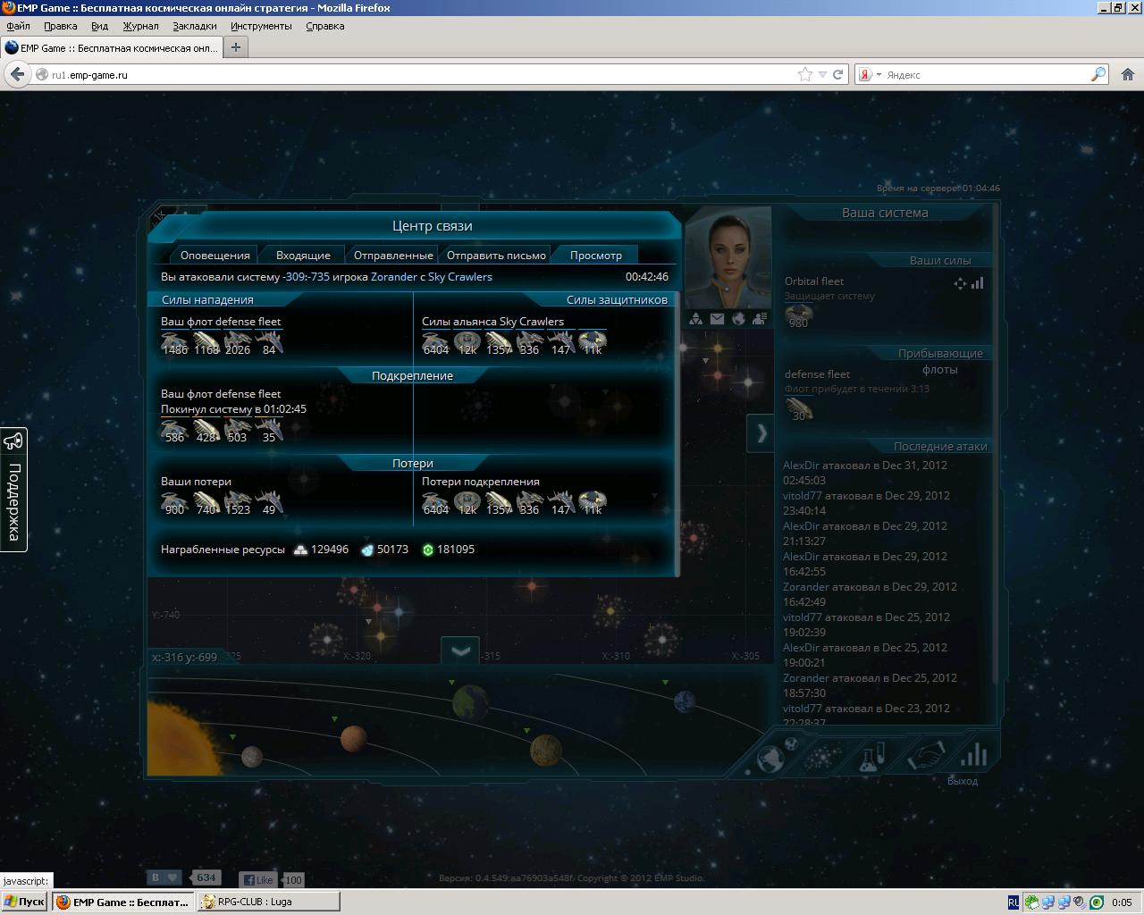The image size is (1144, 915).
Task: Open the URL history dropdown arrow
Action: 821,75
